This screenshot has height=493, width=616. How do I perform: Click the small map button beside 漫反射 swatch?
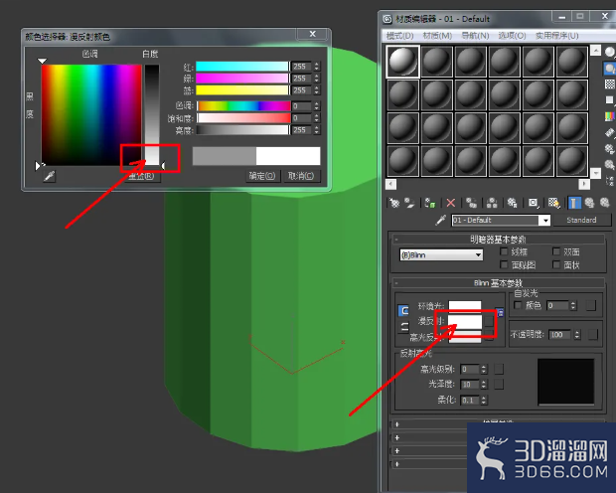(488, 321)
